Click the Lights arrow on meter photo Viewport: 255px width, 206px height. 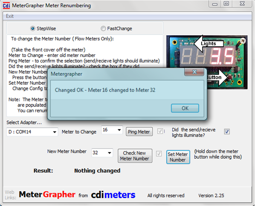209,43
